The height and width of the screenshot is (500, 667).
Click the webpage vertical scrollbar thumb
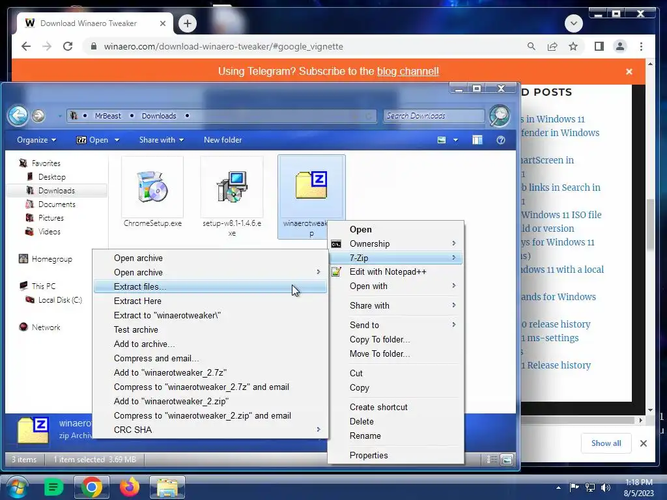point(649,225)
